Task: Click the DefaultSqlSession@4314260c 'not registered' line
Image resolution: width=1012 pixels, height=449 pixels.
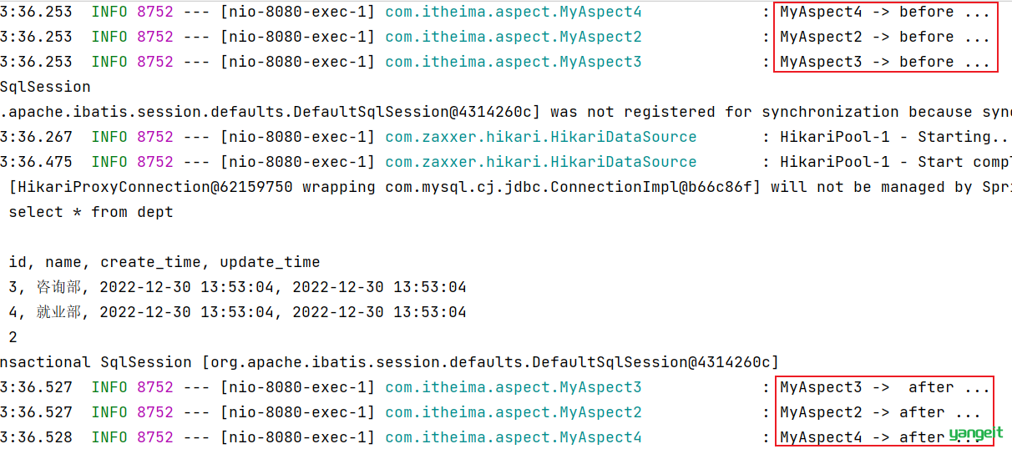Action: [x=506, y=112]
